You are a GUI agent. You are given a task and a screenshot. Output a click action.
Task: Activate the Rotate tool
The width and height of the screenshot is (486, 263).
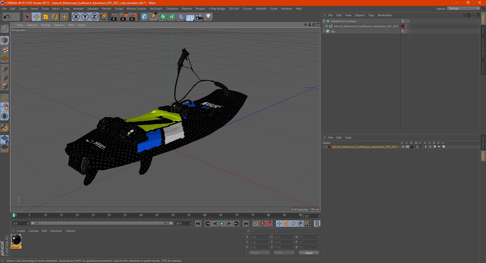(x=55, y=17)
